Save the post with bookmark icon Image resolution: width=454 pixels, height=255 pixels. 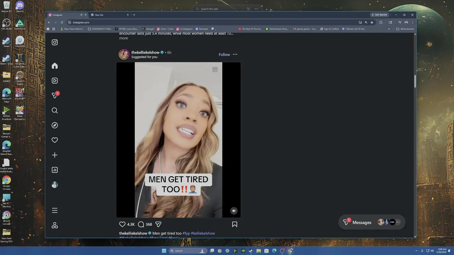point(234,224)
